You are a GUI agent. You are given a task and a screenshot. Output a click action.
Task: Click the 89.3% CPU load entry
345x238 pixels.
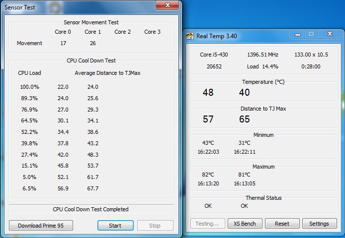coord(29,98)
